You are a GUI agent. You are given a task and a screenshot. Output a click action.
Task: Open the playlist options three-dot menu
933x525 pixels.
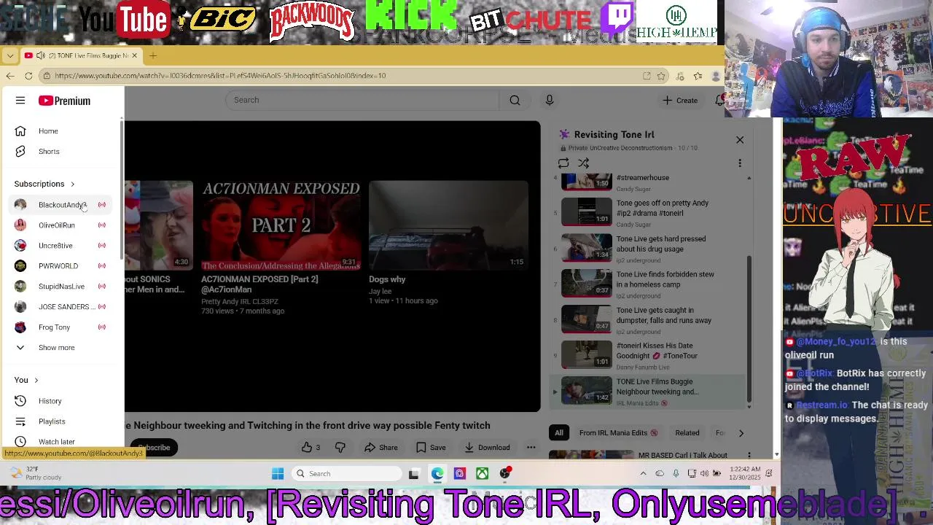click(740, 163)
